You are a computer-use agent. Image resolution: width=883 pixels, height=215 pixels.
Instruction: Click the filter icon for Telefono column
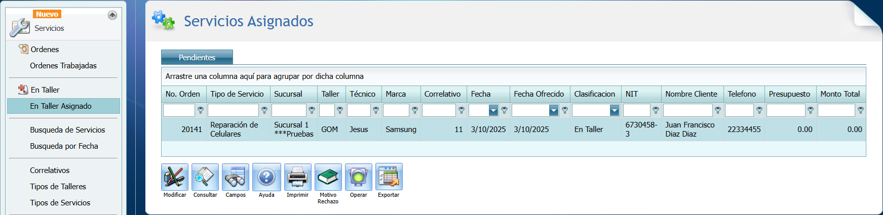tap(759, 110)
